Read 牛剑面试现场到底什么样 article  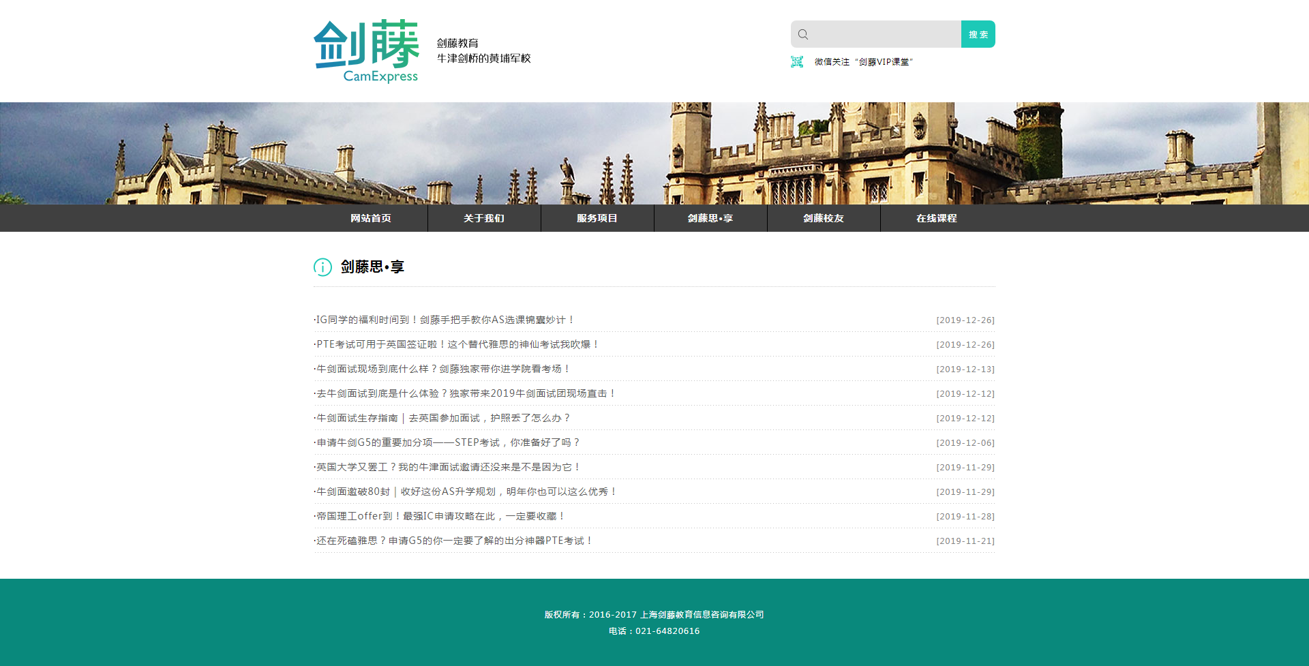tap(442, 369)
